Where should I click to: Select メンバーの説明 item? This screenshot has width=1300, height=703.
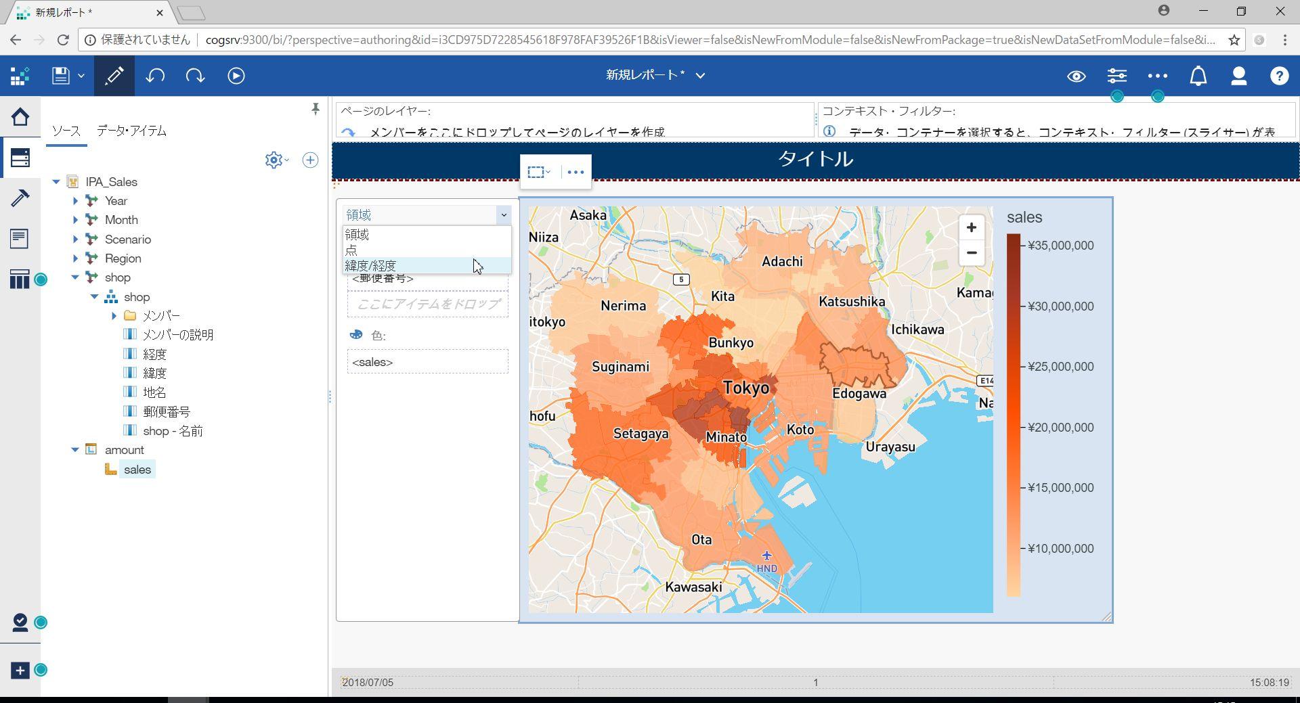click(177, 335)
